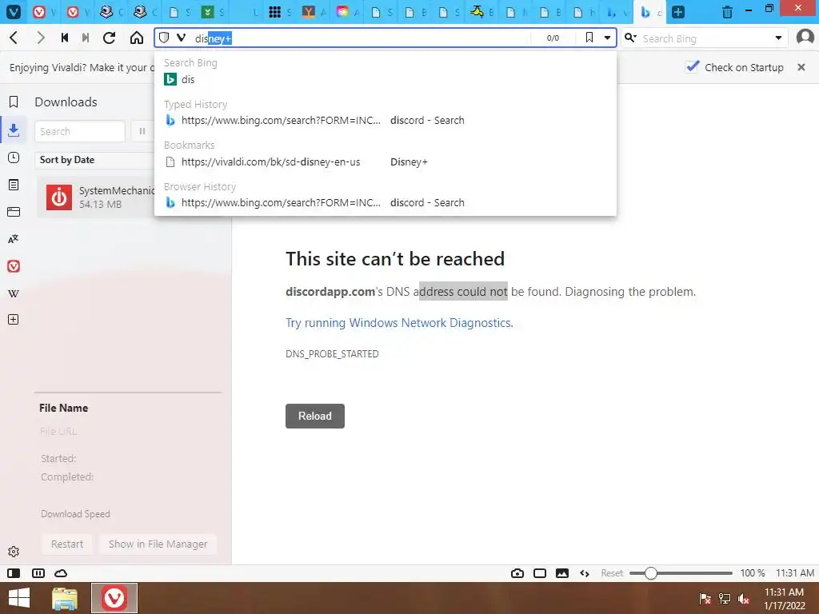
Task: Open the History panel clock icon
Action: pos(14,157)
